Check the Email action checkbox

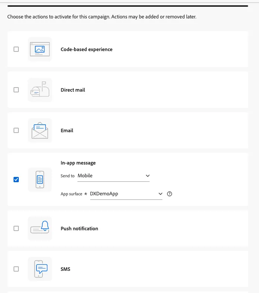click(x=16, y=130)
